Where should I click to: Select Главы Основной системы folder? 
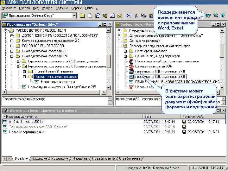pyautogui.click(x=54, y=72)
